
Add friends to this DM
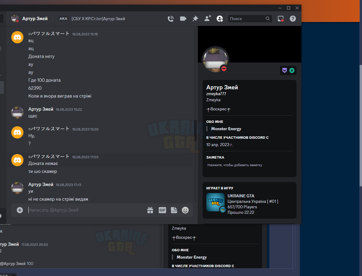tap(208, 19)
